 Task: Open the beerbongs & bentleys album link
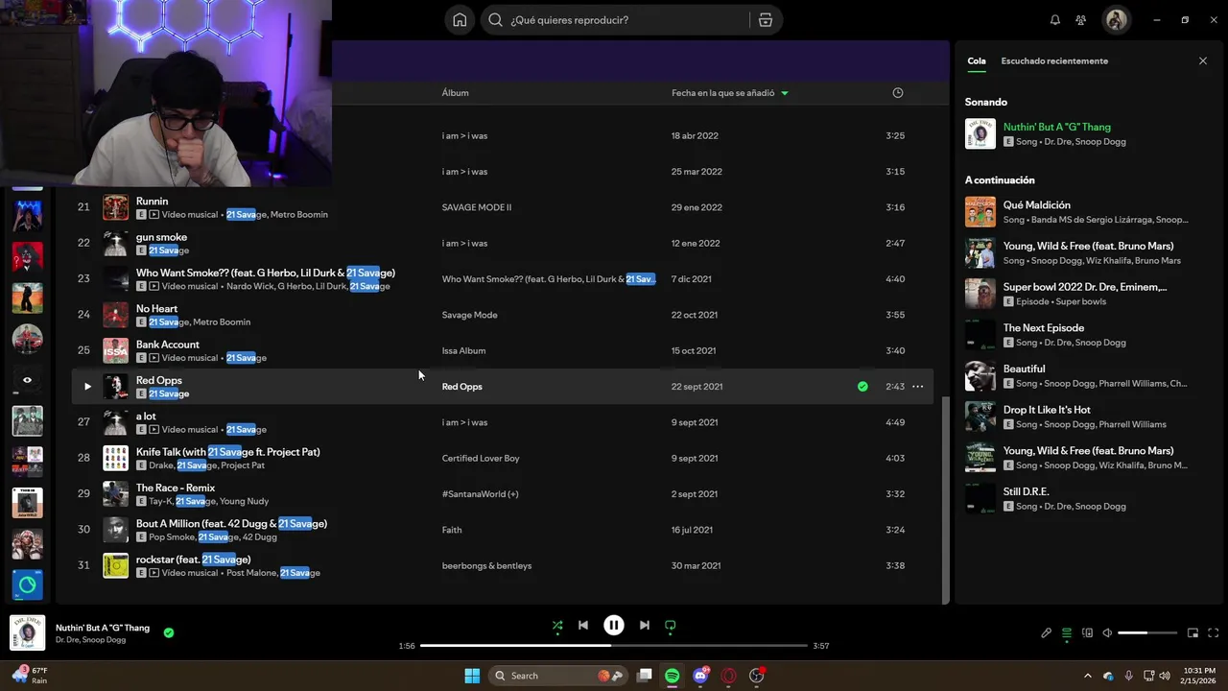pyautogui.click(x=486, y=566)
